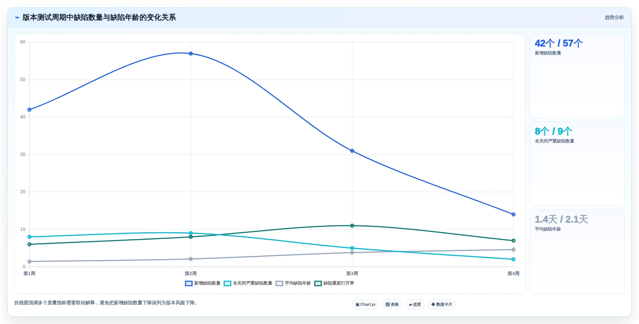The width and height of the screenshot is (639, 324).
Task: Hide the 新增缺陷数量 series via its legend label
Action: pyautogui.click(x=207, y=283)
